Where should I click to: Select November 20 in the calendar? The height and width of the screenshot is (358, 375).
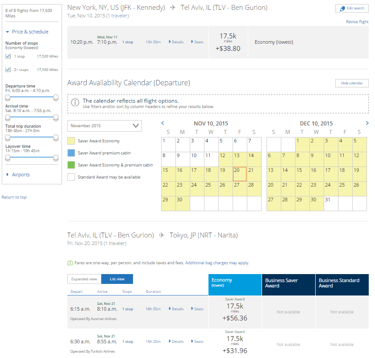pyautogui.click(x=240, y=174)
